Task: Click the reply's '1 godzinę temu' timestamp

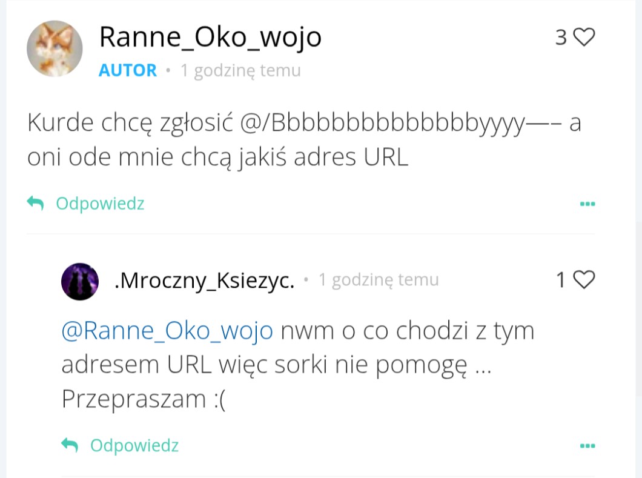Action: 379,280
